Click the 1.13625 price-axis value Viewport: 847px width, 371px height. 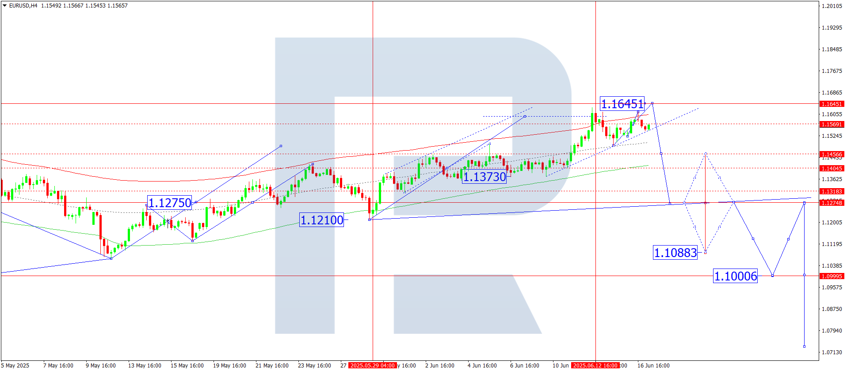coord(832,179)
